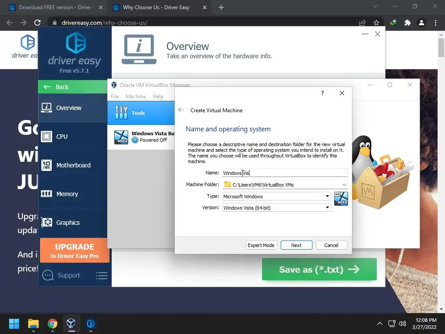Click the network tray icon
Screen dimensions: 445x334
pyautogui.click(x=392, y=324)
